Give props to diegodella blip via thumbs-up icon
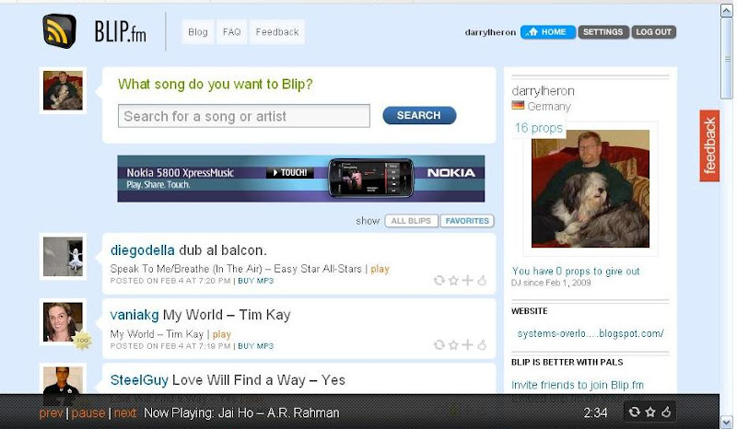The image size is (737, 429). (482, 281)
